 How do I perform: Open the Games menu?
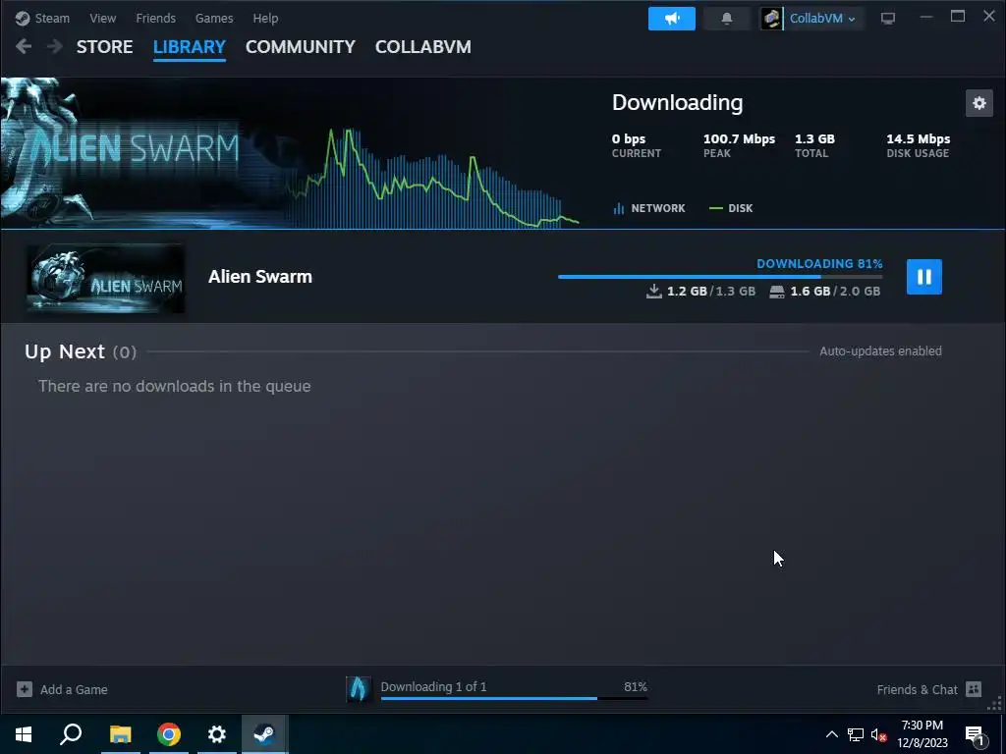point(213,18)
